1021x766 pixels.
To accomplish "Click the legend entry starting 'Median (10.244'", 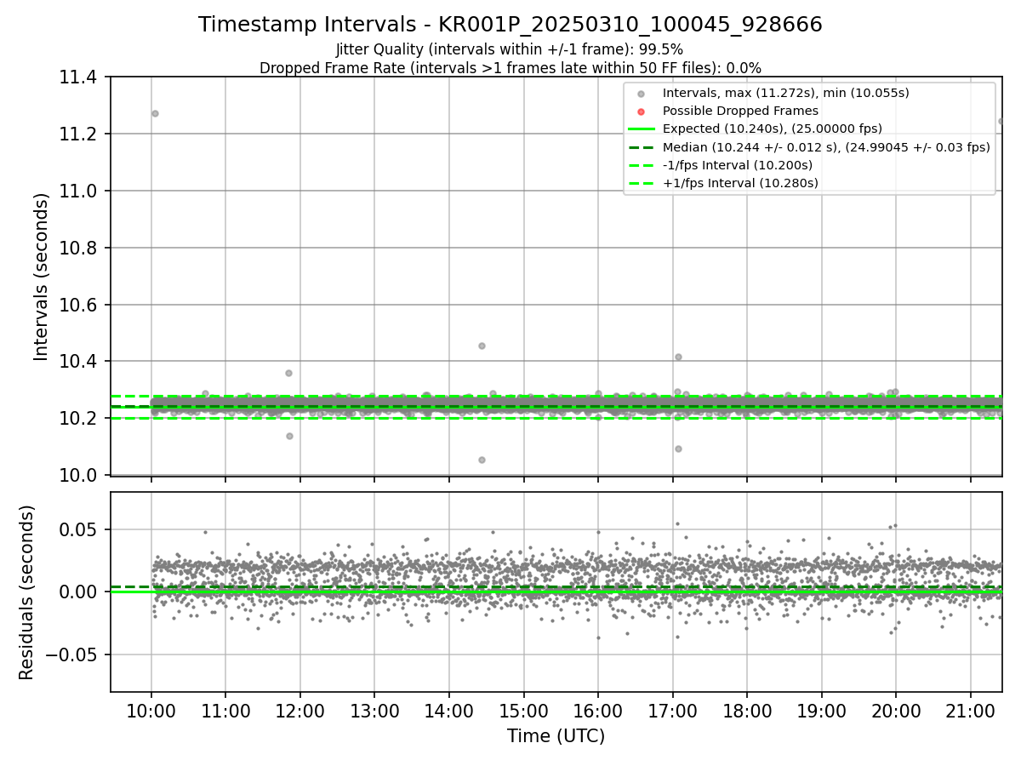I will (826, 147).
